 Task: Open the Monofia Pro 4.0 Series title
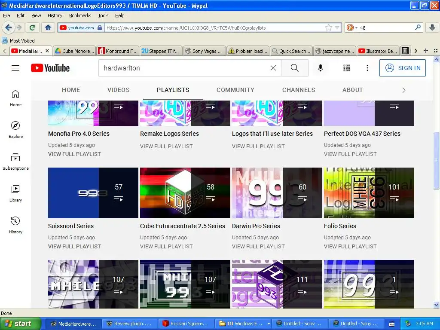[x=79, y=134]
